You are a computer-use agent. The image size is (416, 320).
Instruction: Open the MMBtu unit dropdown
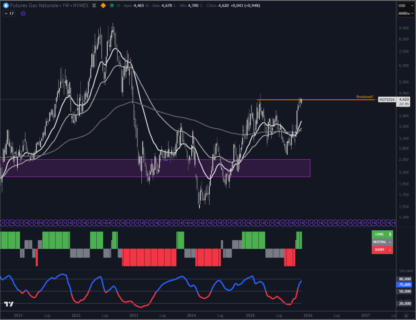(404, 14)
